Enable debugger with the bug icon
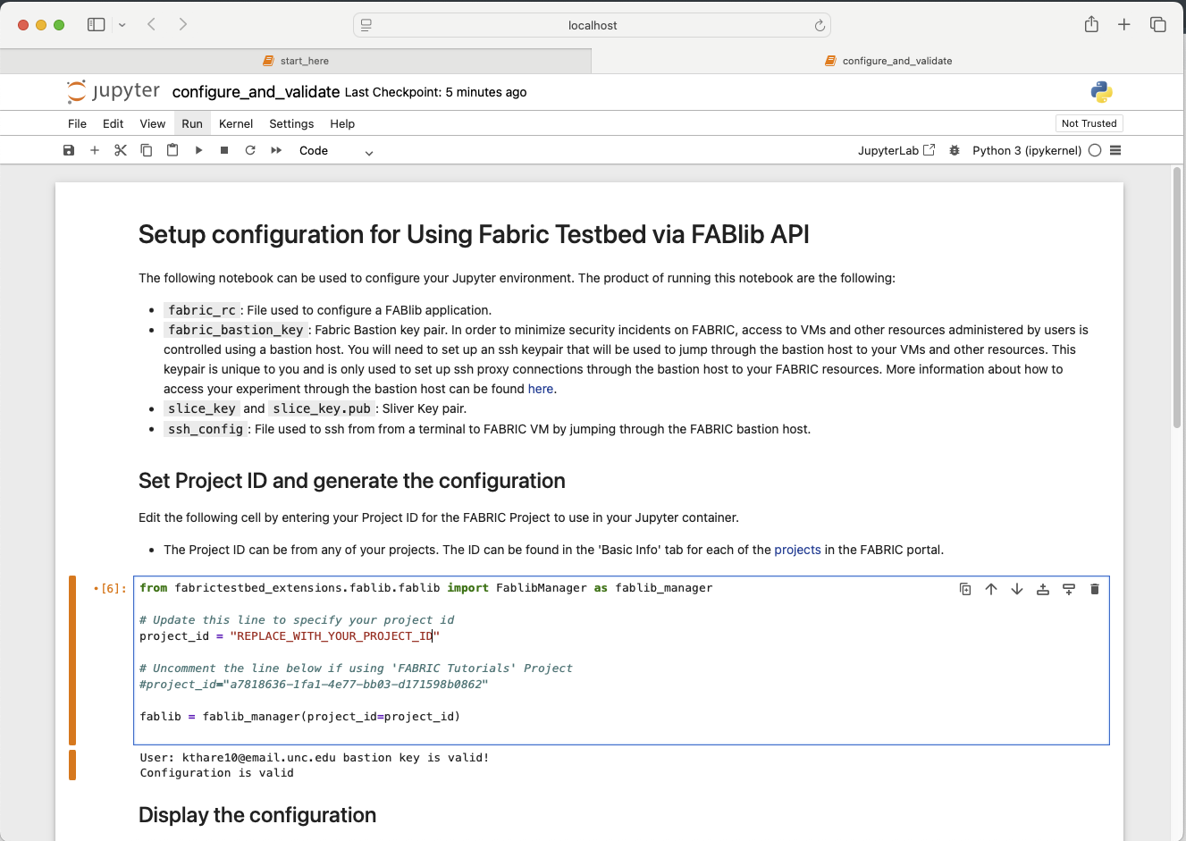The width and height of the screenshot is (1186, 841). [x=955, y=150]
